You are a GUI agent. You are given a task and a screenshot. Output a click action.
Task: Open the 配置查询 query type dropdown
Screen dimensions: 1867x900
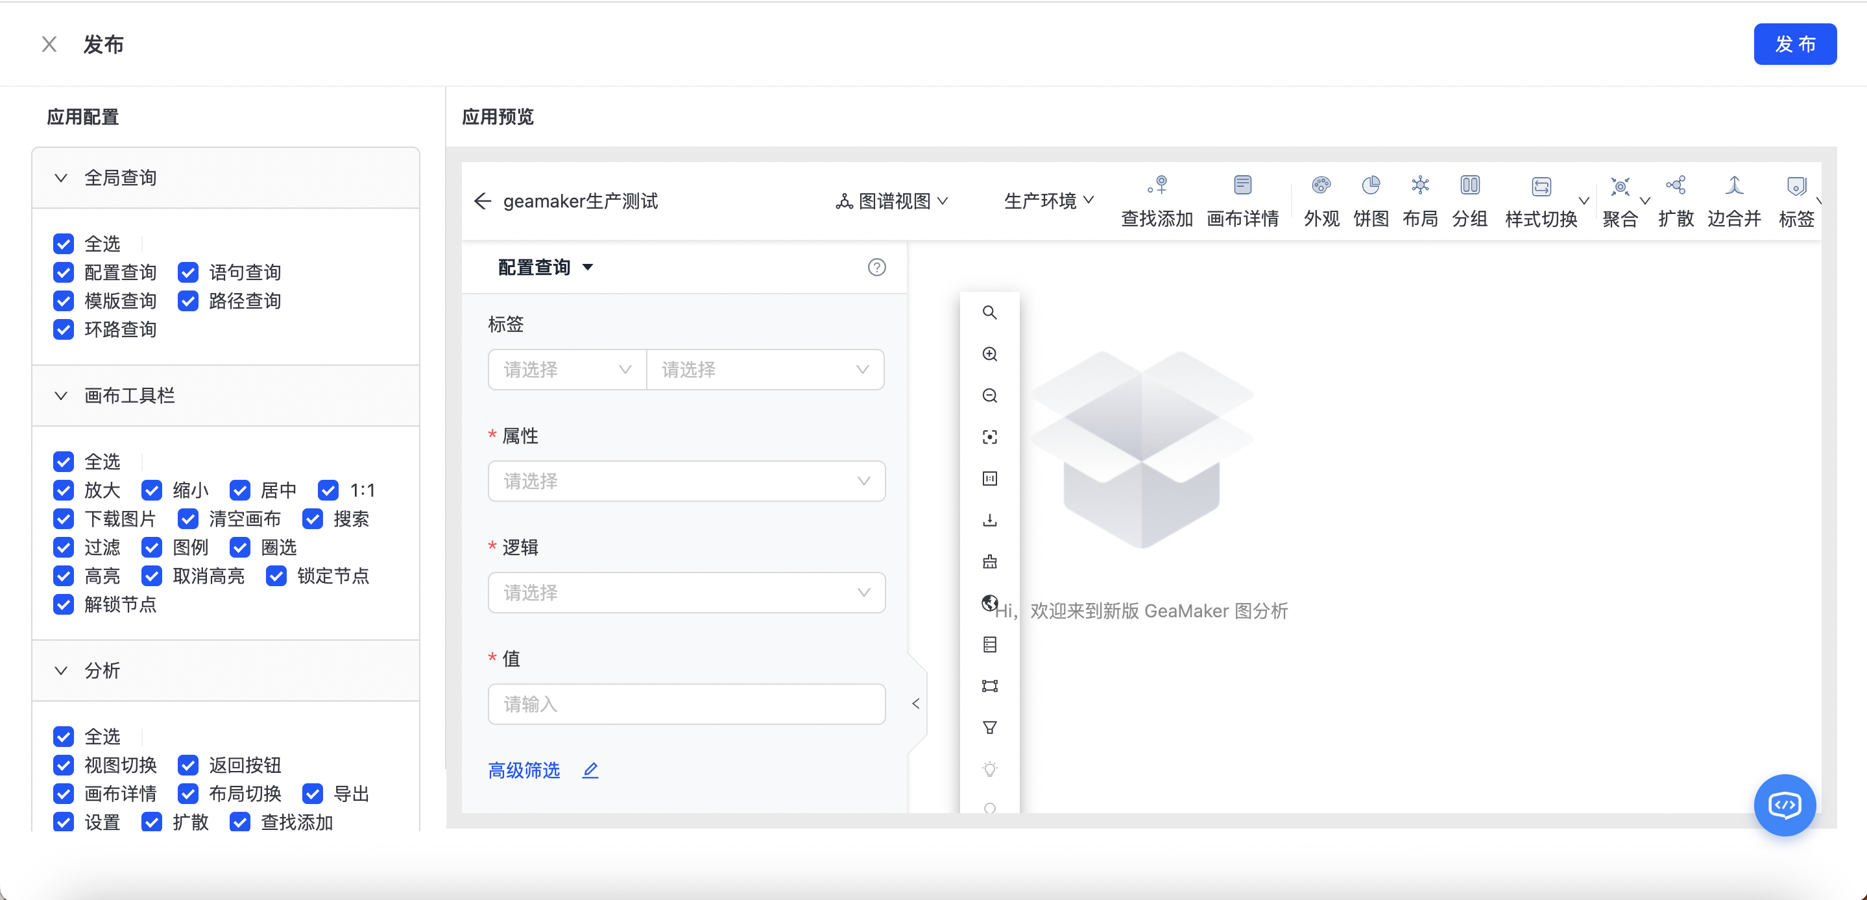tap(545, 267)
